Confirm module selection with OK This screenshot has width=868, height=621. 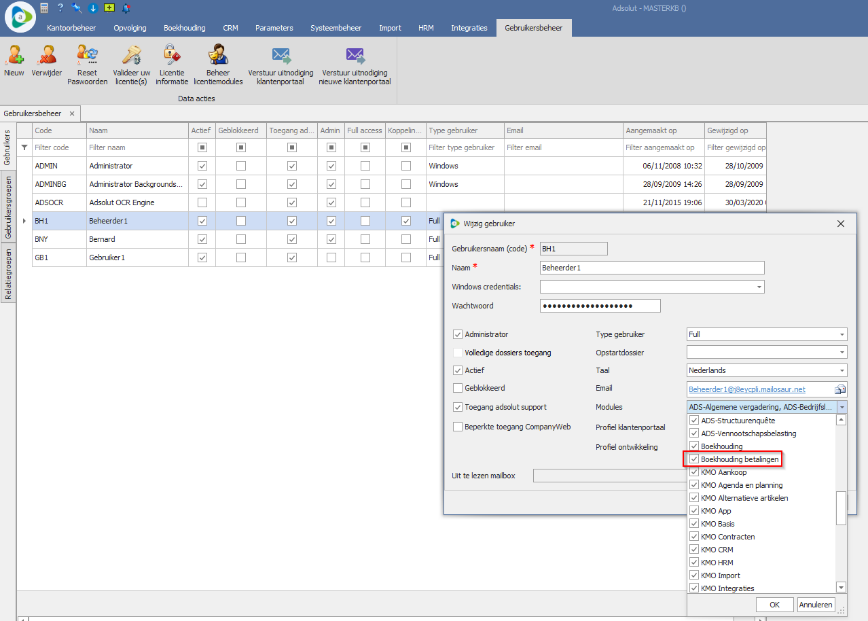click(774, 605)
